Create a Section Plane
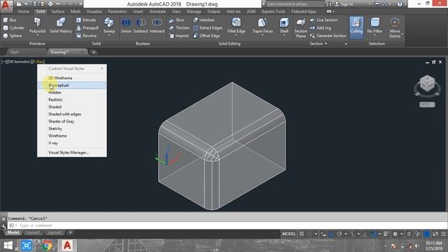This screenshot has height=252, width=448. pyautogui.click(x=300, y=28)
